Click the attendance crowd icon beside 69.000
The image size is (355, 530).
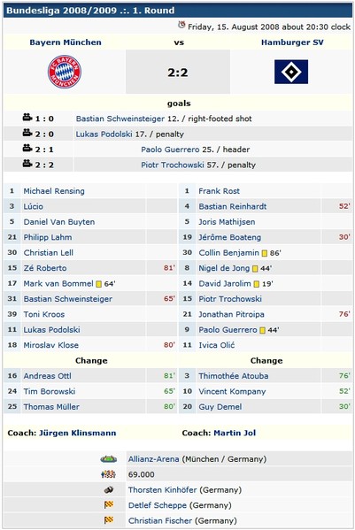point(109,474)
